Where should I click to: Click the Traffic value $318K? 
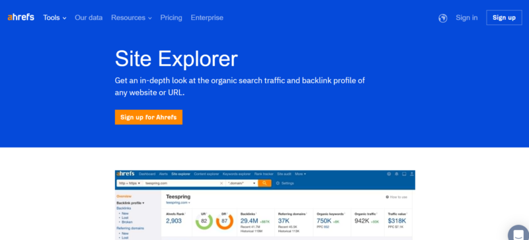tap(397, 221)
